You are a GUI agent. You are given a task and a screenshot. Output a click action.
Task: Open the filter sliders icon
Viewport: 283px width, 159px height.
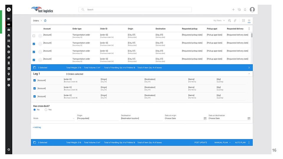pos(229,21)
